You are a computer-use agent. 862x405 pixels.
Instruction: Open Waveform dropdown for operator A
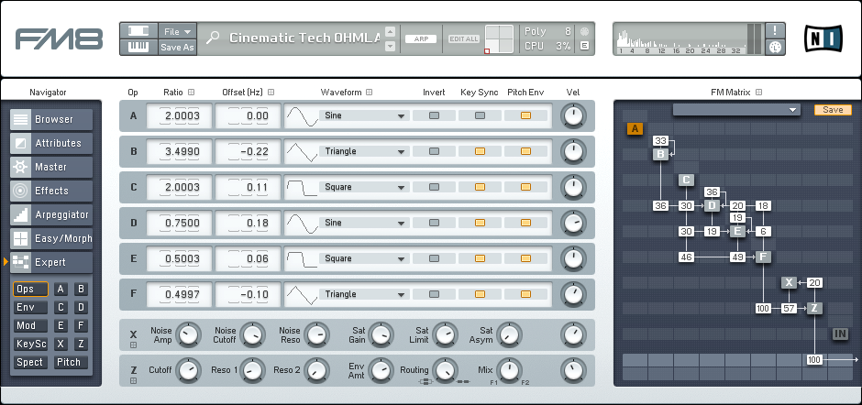point(364,115)
